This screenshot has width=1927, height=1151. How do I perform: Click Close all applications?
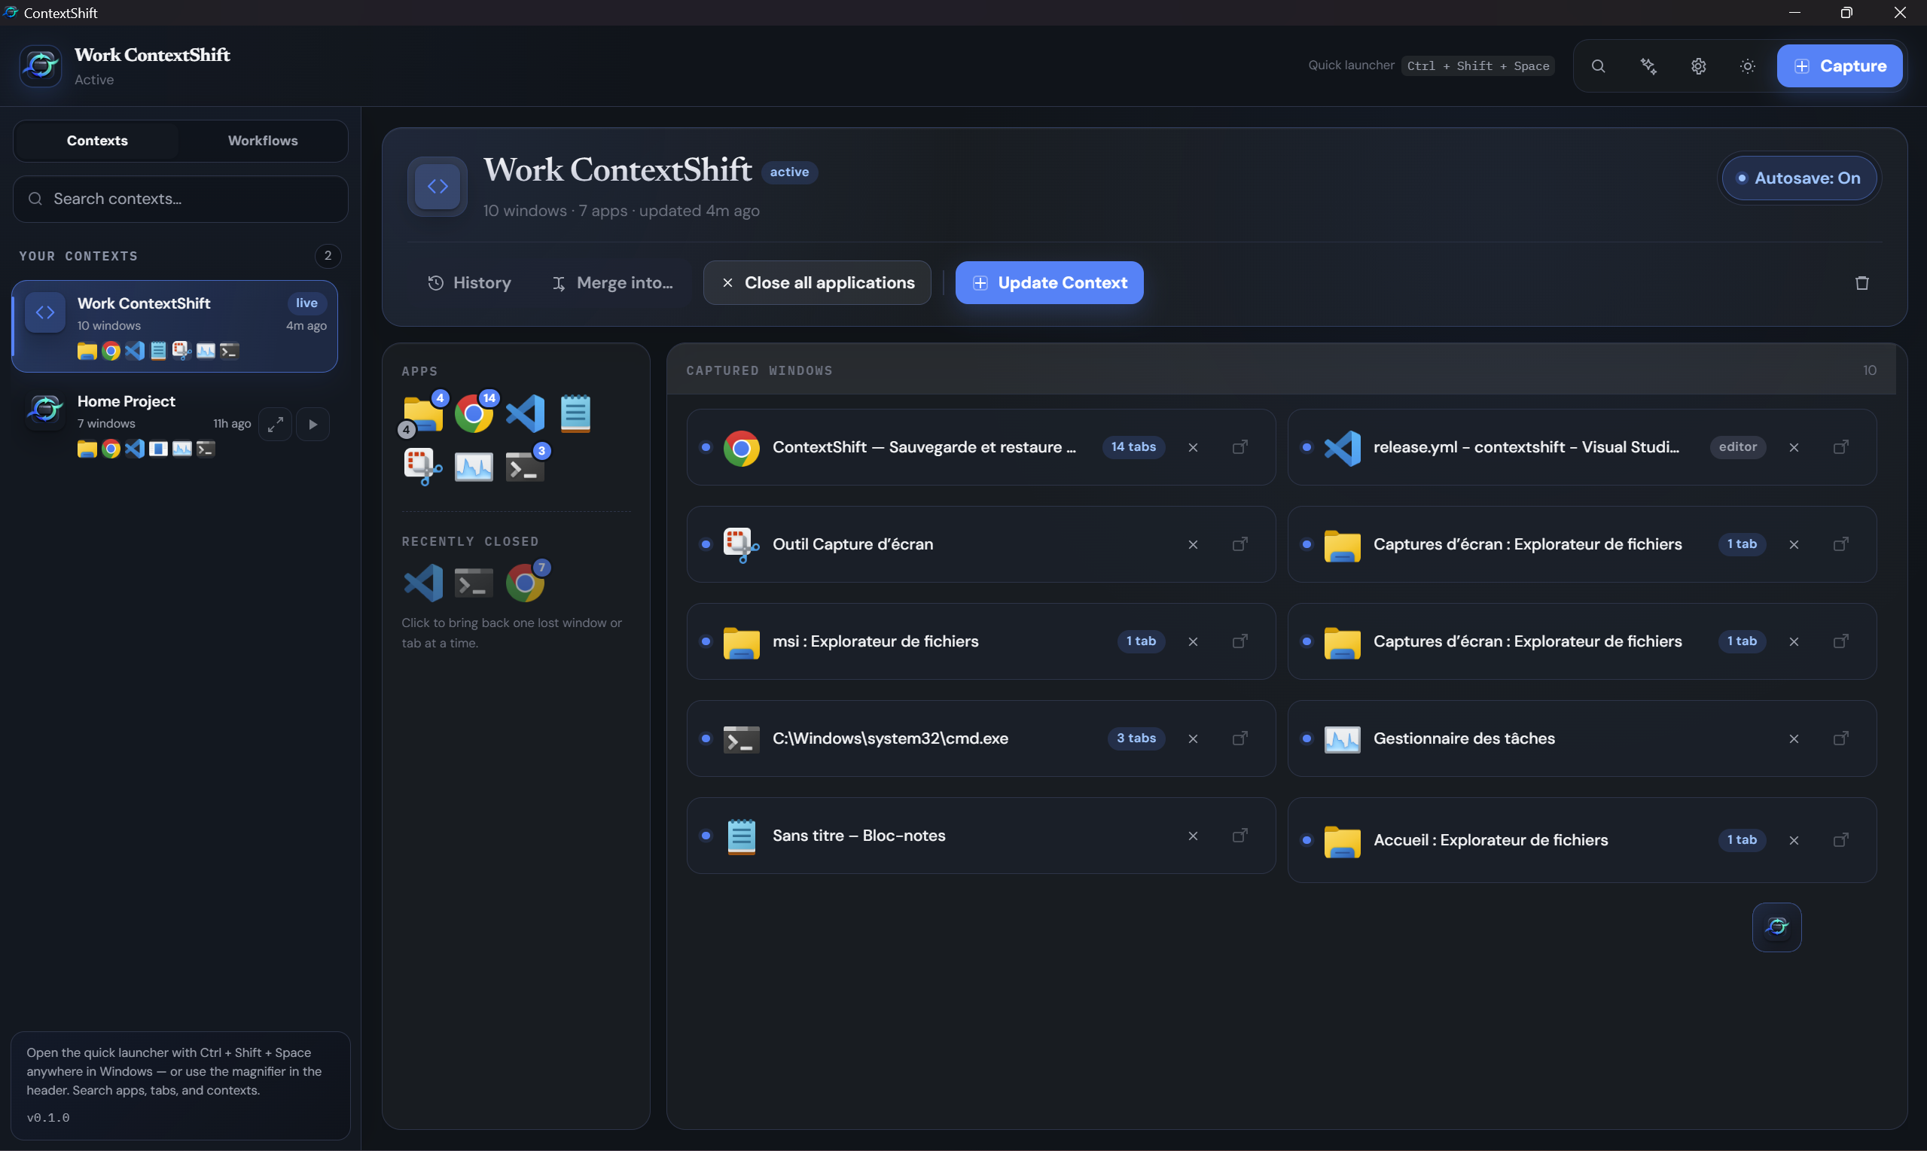(x=817, y=282)
